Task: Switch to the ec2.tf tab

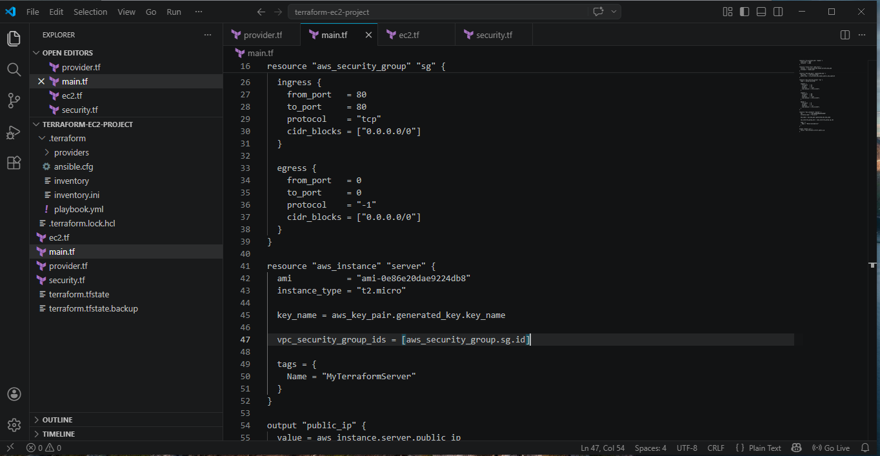Action: (x=417, y=35)
